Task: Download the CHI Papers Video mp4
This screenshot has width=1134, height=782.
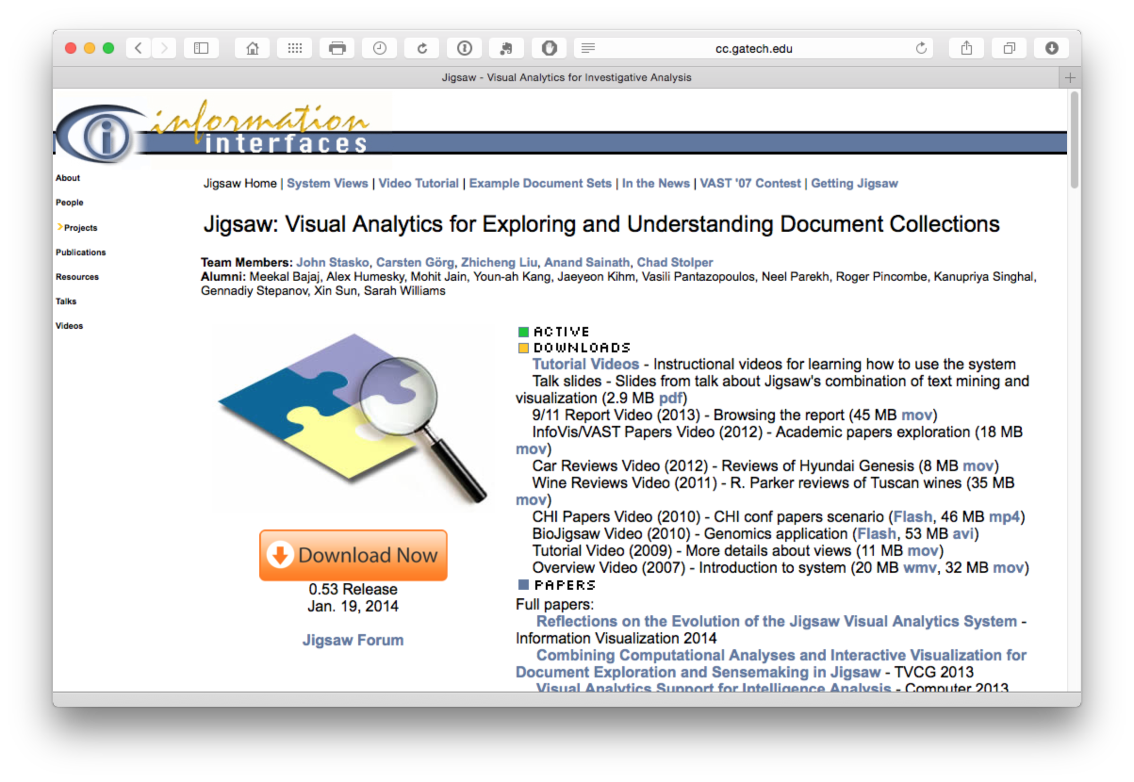Action: 1003,516
